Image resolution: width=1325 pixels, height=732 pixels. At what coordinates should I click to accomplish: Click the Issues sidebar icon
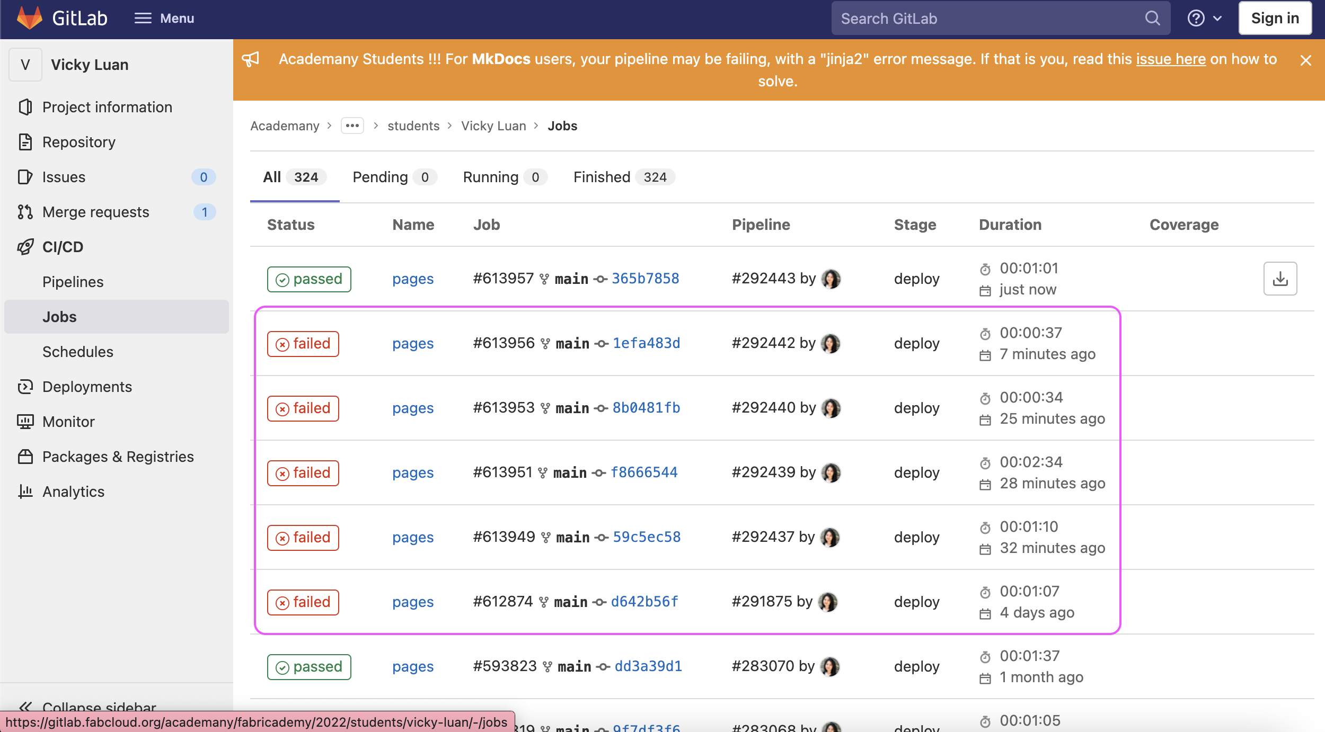25,177
